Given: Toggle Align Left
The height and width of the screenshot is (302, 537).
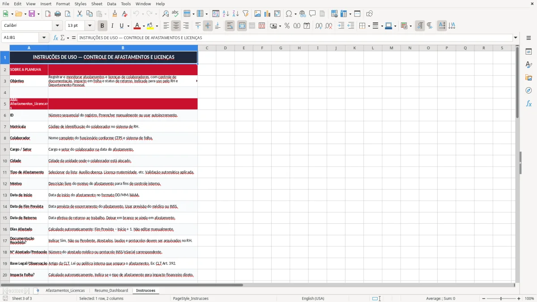Looking at the screenshot, I should pos(166,26).
